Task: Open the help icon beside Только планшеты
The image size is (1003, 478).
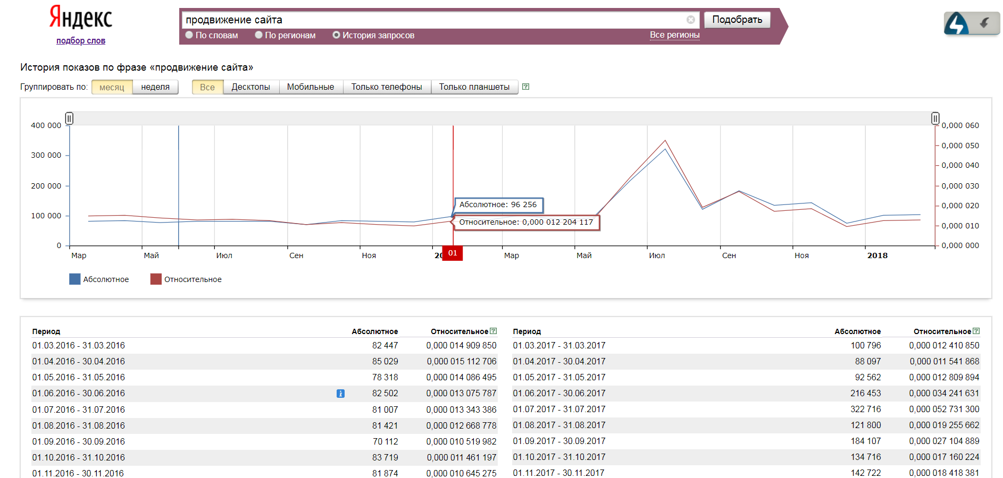Action: coord(525,87)
